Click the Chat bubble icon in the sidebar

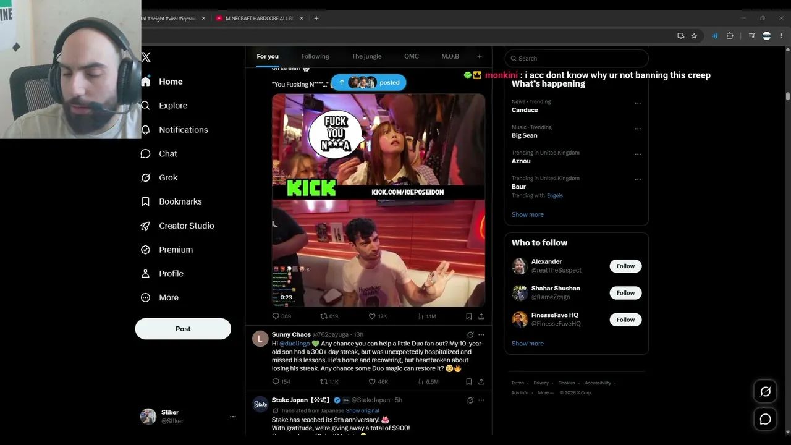tap(146, 154)
